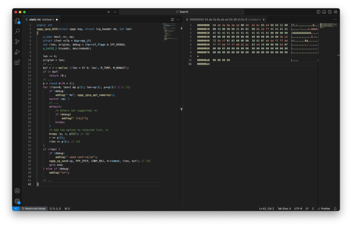
Task: Click the '/* Others not supported. */' comment
Action: 76,111
